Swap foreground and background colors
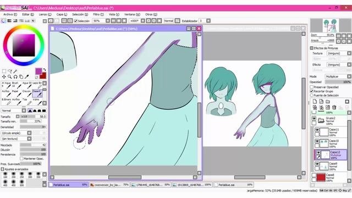Image resolution: width=352 pixels, height=198 pixels. pos(44,70)
